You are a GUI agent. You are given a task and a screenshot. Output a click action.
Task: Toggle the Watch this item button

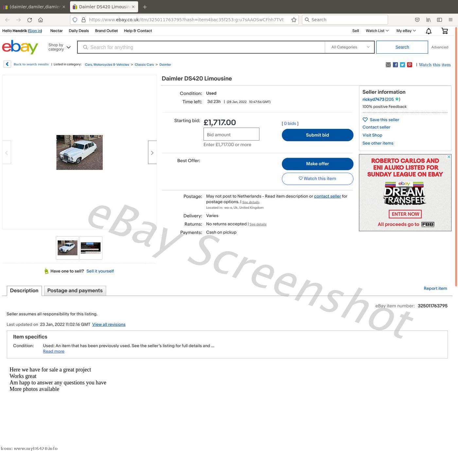click(317, 179)
